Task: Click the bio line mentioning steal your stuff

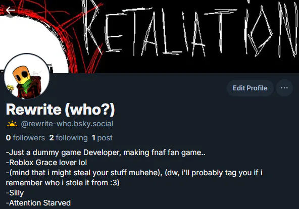Action: 134,173
